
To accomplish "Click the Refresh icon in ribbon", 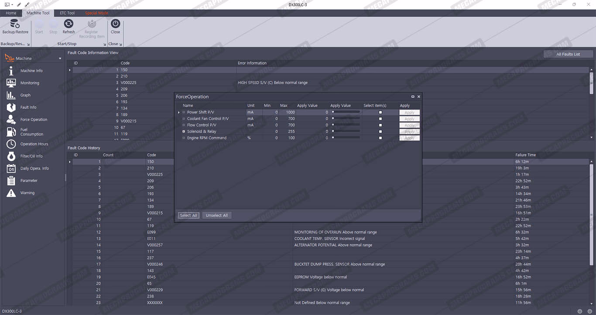I will 69,27.
